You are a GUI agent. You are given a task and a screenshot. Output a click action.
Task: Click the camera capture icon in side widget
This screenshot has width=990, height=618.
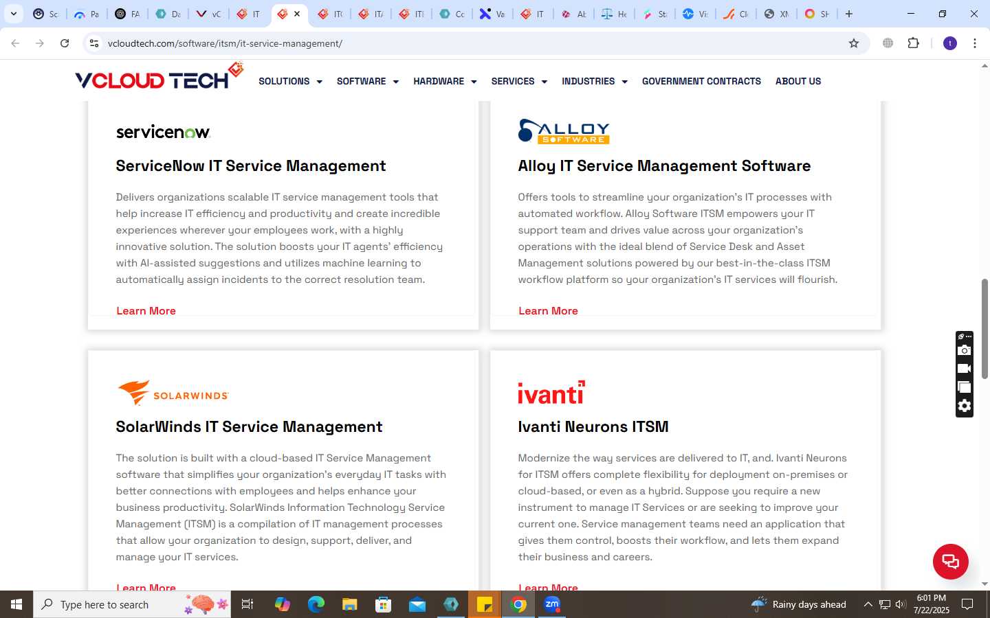(x=965, y=351)
